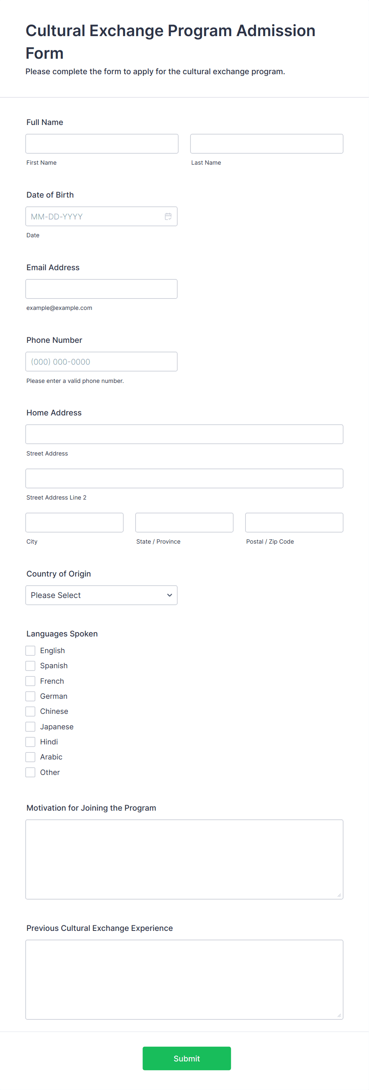This screenshot has height=1090, width=369.
Task: Check the English language checkbox
Action: 31,650
